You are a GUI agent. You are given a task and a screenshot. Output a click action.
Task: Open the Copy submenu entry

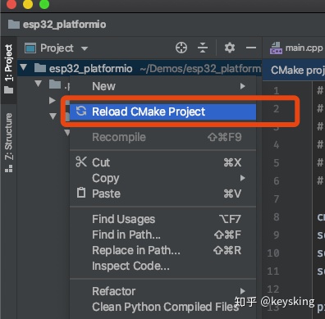[162, 178]
